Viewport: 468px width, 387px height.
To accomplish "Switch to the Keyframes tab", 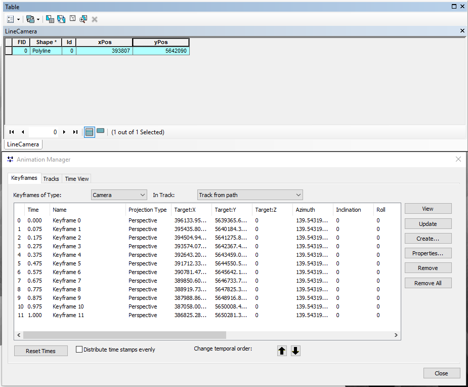I will (x=24, y=178).
